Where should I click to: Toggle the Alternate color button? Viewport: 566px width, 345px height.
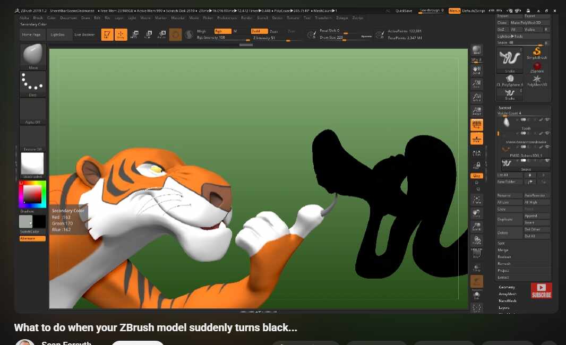32,238
